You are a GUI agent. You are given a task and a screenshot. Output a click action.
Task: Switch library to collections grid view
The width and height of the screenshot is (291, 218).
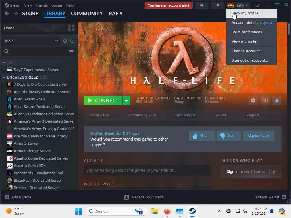(x=71, y=28)
